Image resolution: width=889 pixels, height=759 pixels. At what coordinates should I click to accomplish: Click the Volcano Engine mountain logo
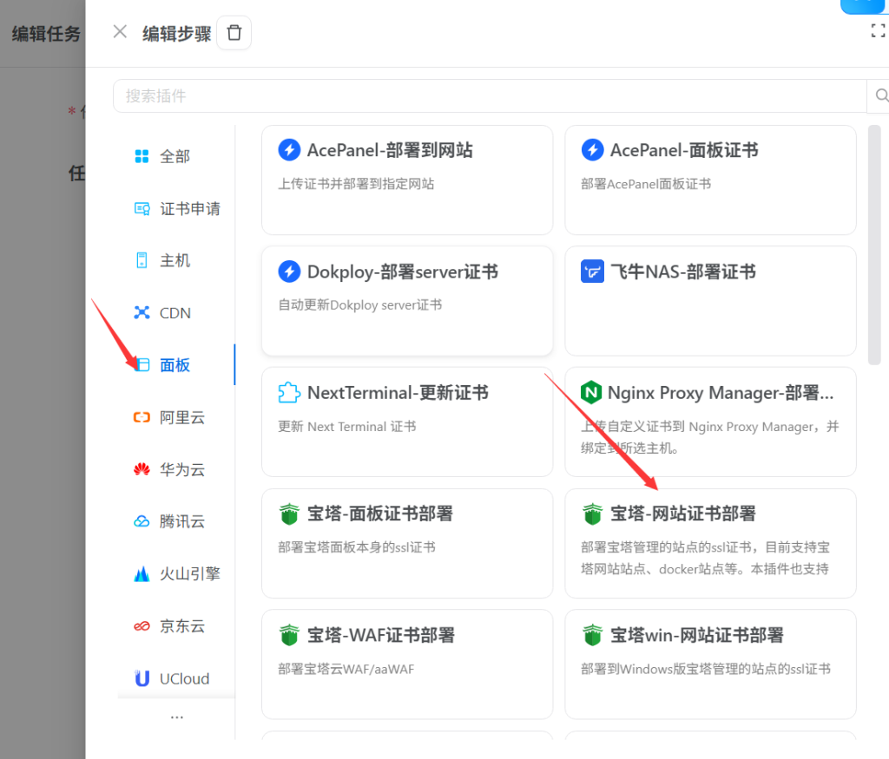point(142,573)
